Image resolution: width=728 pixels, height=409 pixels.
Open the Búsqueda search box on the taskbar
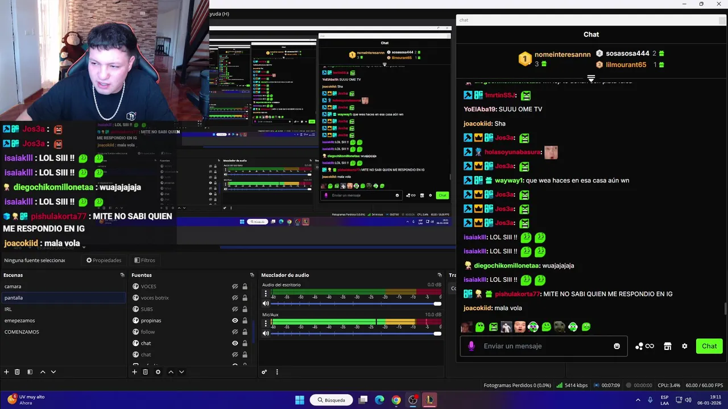(332, 400)
